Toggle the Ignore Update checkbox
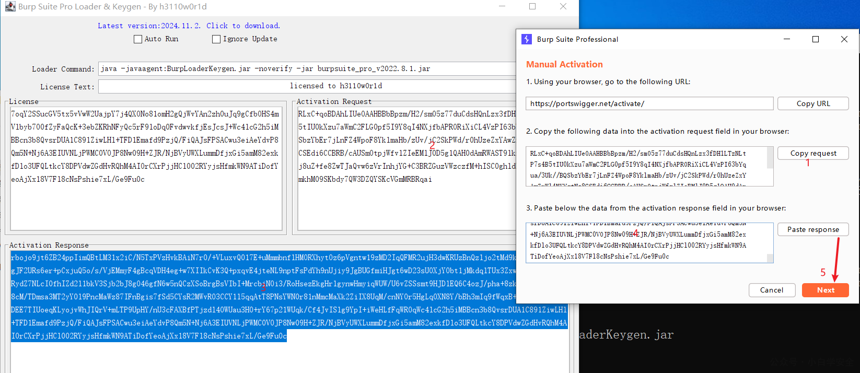Image resolution: width=860 pixels, height=373 pixels. point(216,39)
